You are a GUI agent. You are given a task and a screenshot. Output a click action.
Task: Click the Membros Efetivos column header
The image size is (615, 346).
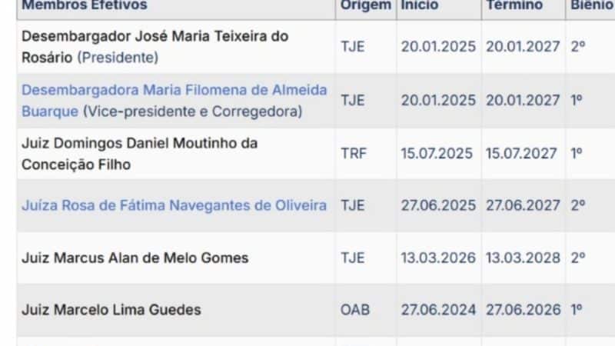pyautogui.click(x=85, y=5)
